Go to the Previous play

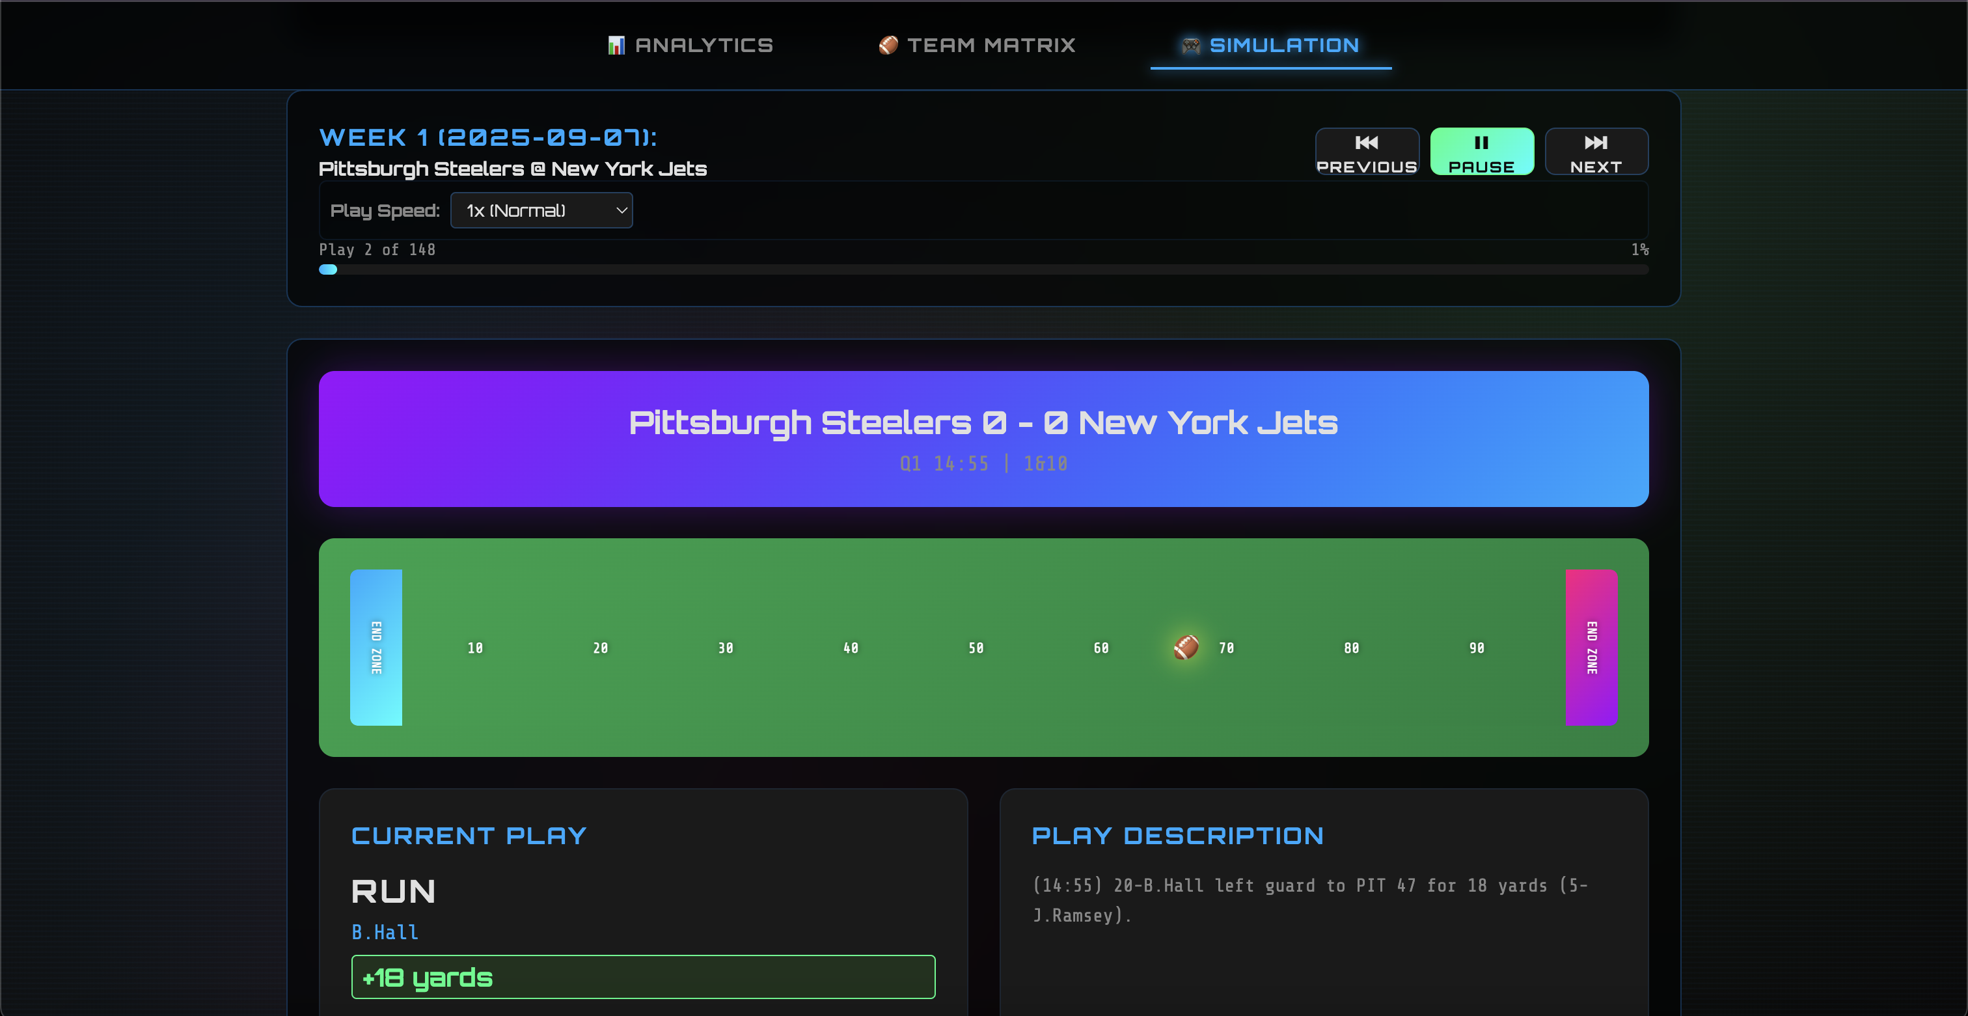[1366, 152]
